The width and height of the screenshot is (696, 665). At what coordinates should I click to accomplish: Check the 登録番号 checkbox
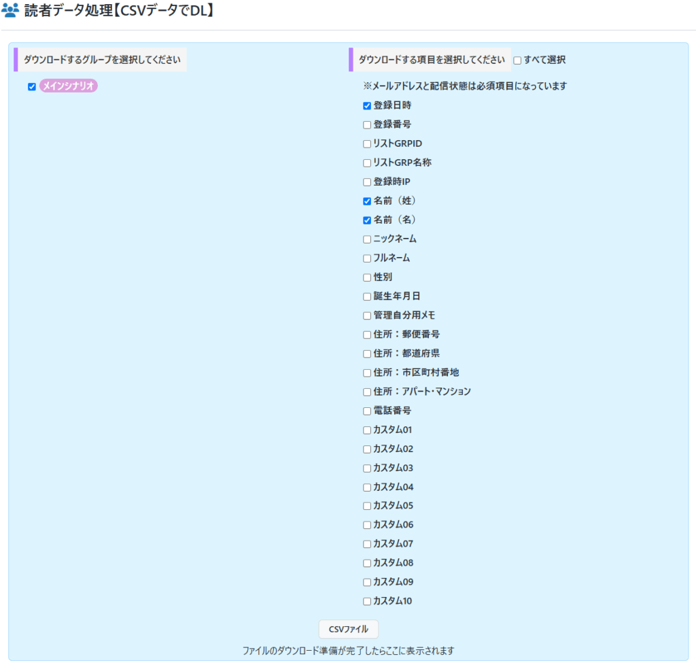click(367, 125)
